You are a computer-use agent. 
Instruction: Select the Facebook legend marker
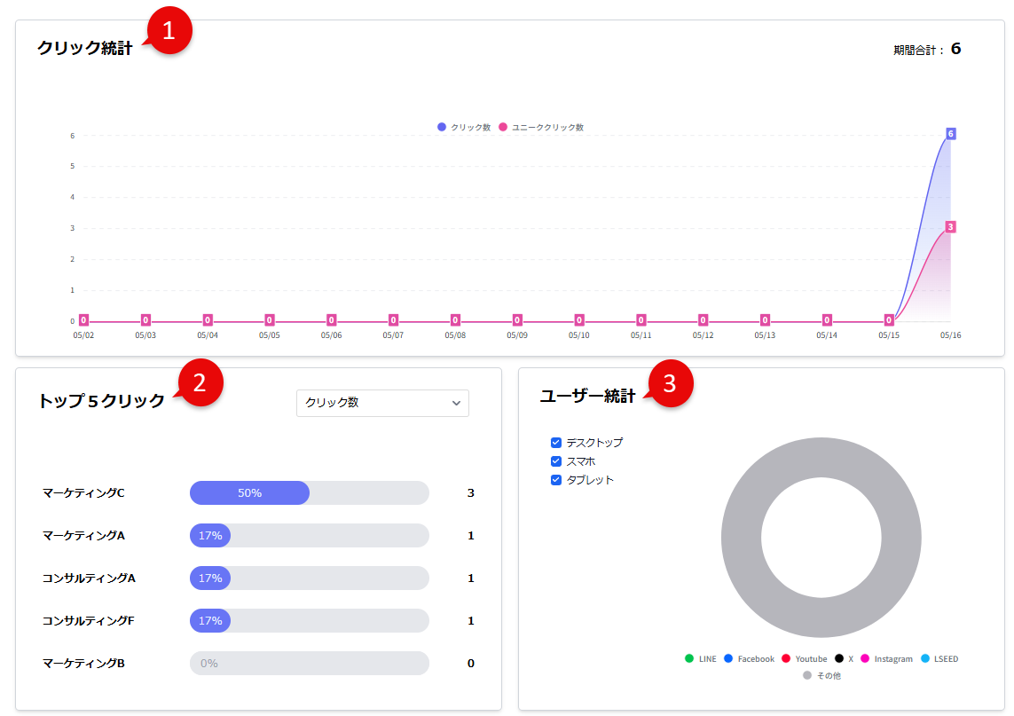[727, 659]
